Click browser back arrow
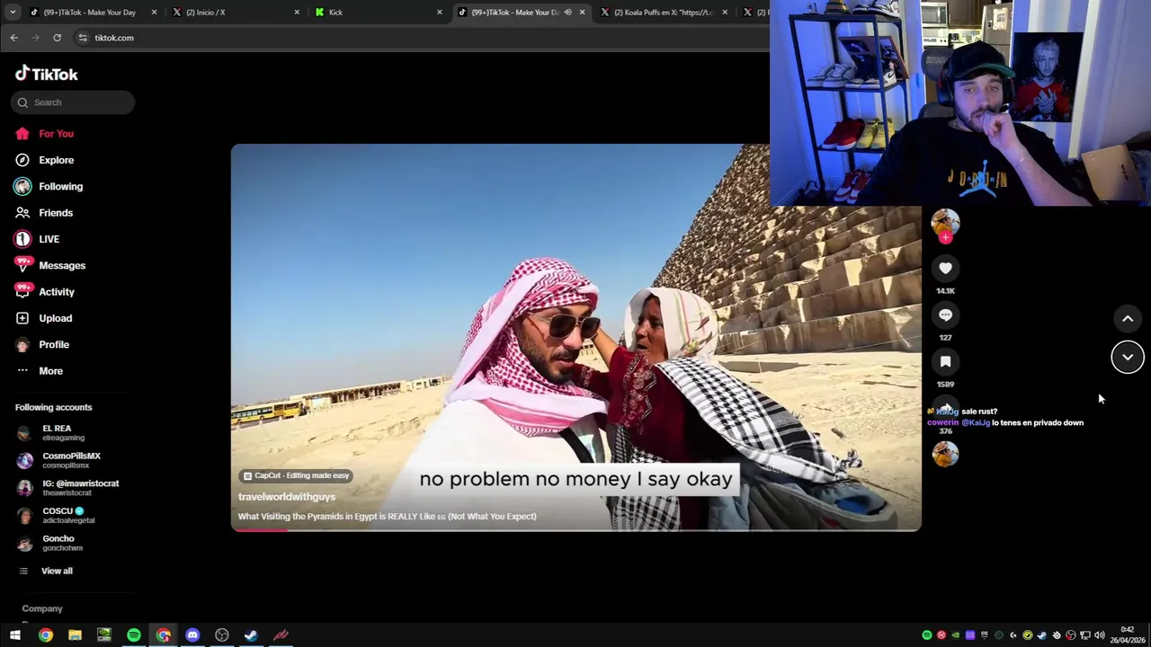1151x647 pixels. (x=13, y=38)
